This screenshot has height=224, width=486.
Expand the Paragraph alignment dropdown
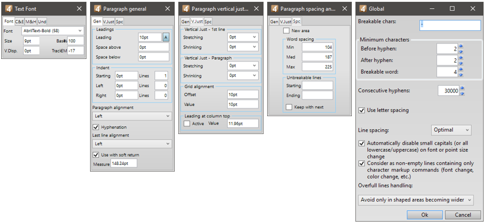[132, 116]
